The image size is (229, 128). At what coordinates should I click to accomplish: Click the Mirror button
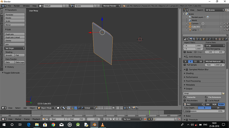[x=15, y=25]
